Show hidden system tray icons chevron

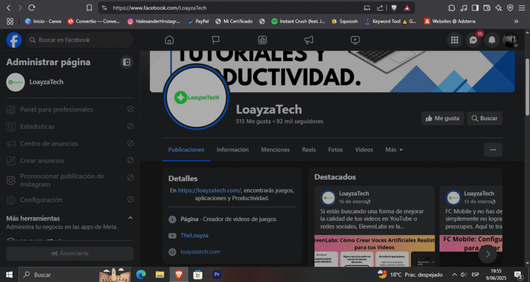tap(454, 275)
